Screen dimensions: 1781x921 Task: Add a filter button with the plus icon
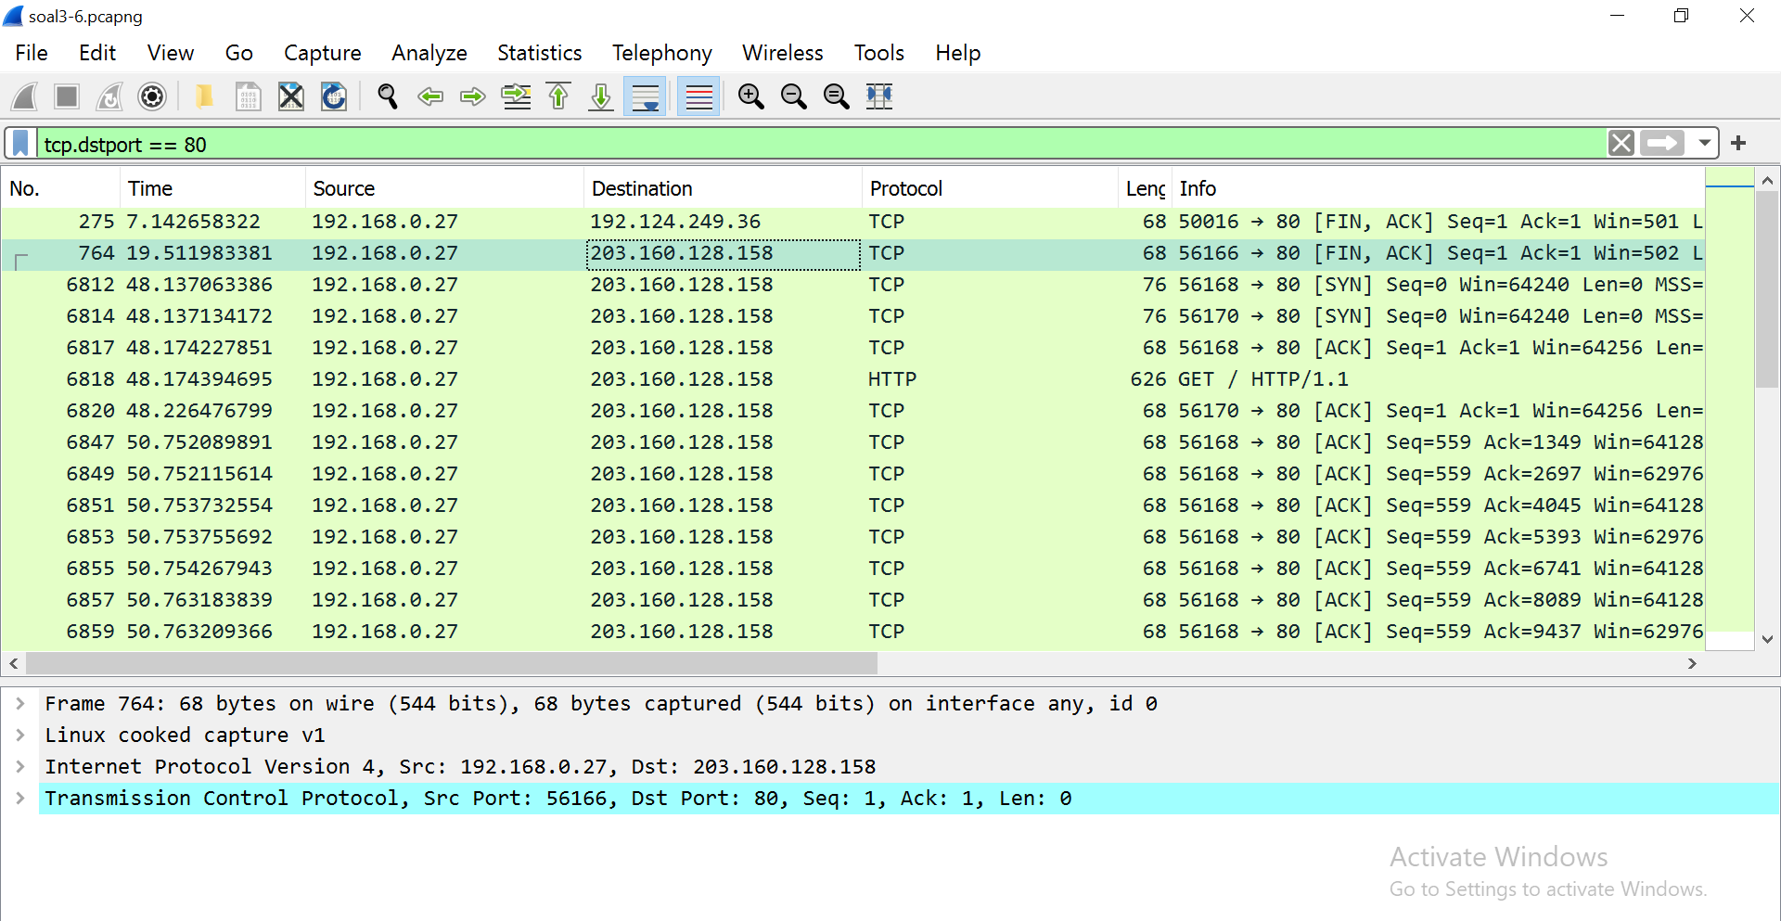[x=1738, y=144]
